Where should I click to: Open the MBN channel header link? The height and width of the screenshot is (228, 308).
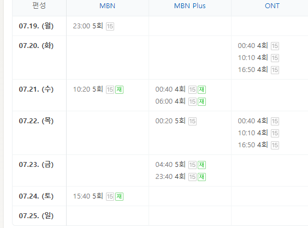[107, 6]
